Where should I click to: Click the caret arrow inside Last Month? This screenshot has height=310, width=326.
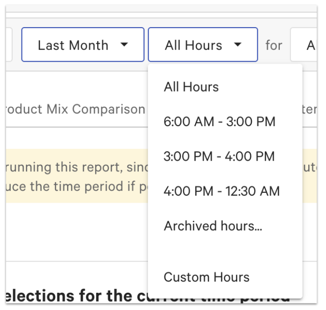(x=124, y=45)
